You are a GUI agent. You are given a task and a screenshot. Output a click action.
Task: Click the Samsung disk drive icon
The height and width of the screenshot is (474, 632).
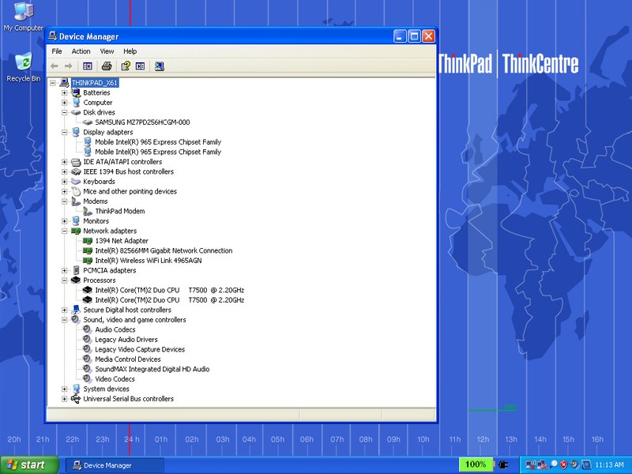click(x=88, y=122)
